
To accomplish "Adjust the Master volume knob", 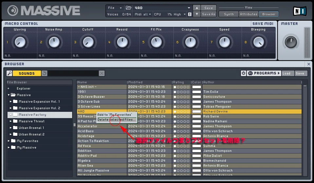I will 291,42.
